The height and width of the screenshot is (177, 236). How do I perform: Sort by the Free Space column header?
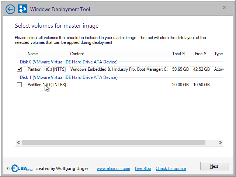click(201, 54)
